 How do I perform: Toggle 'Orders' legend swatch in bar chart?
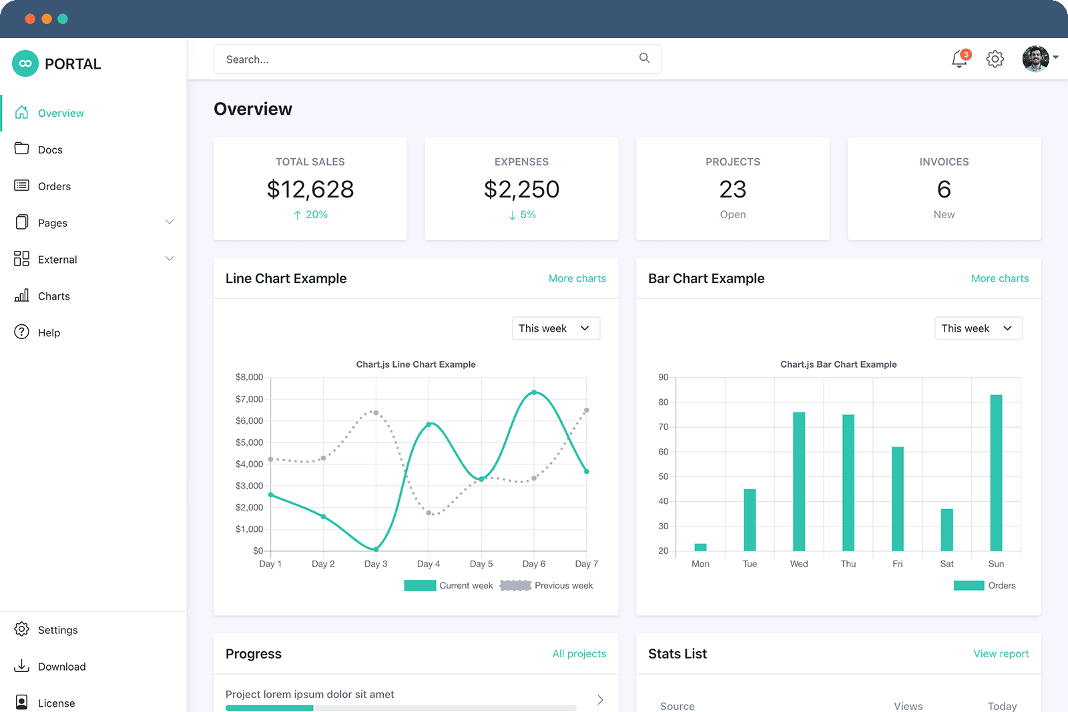point(969,586)
